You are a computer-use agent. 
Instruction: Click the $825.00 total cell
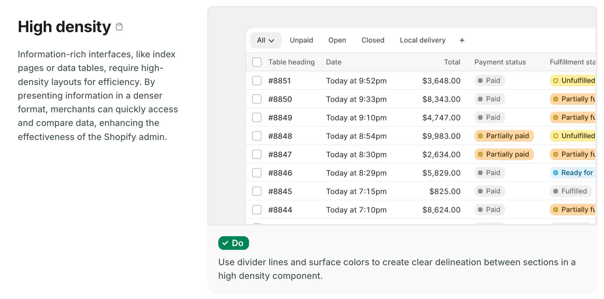[x=445, y=191]
